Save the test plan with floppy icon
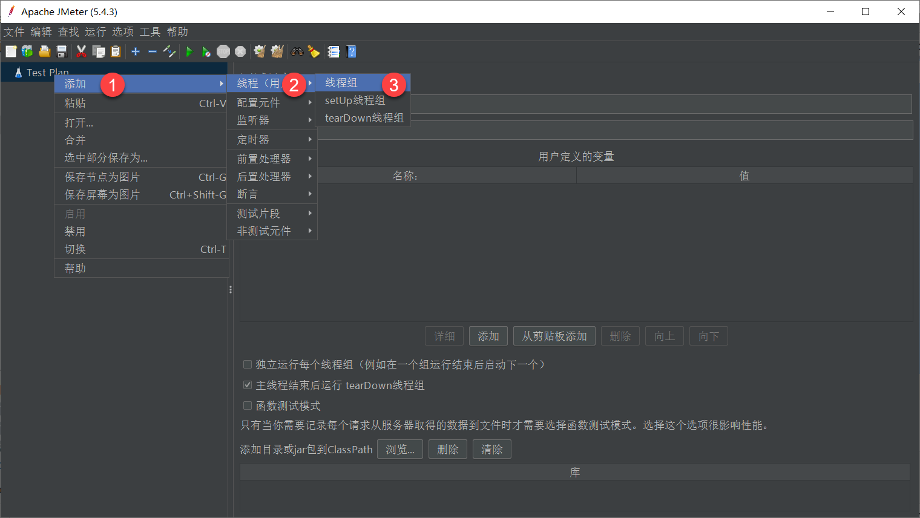Screen dimensions: 920x518 click(61, 52)
